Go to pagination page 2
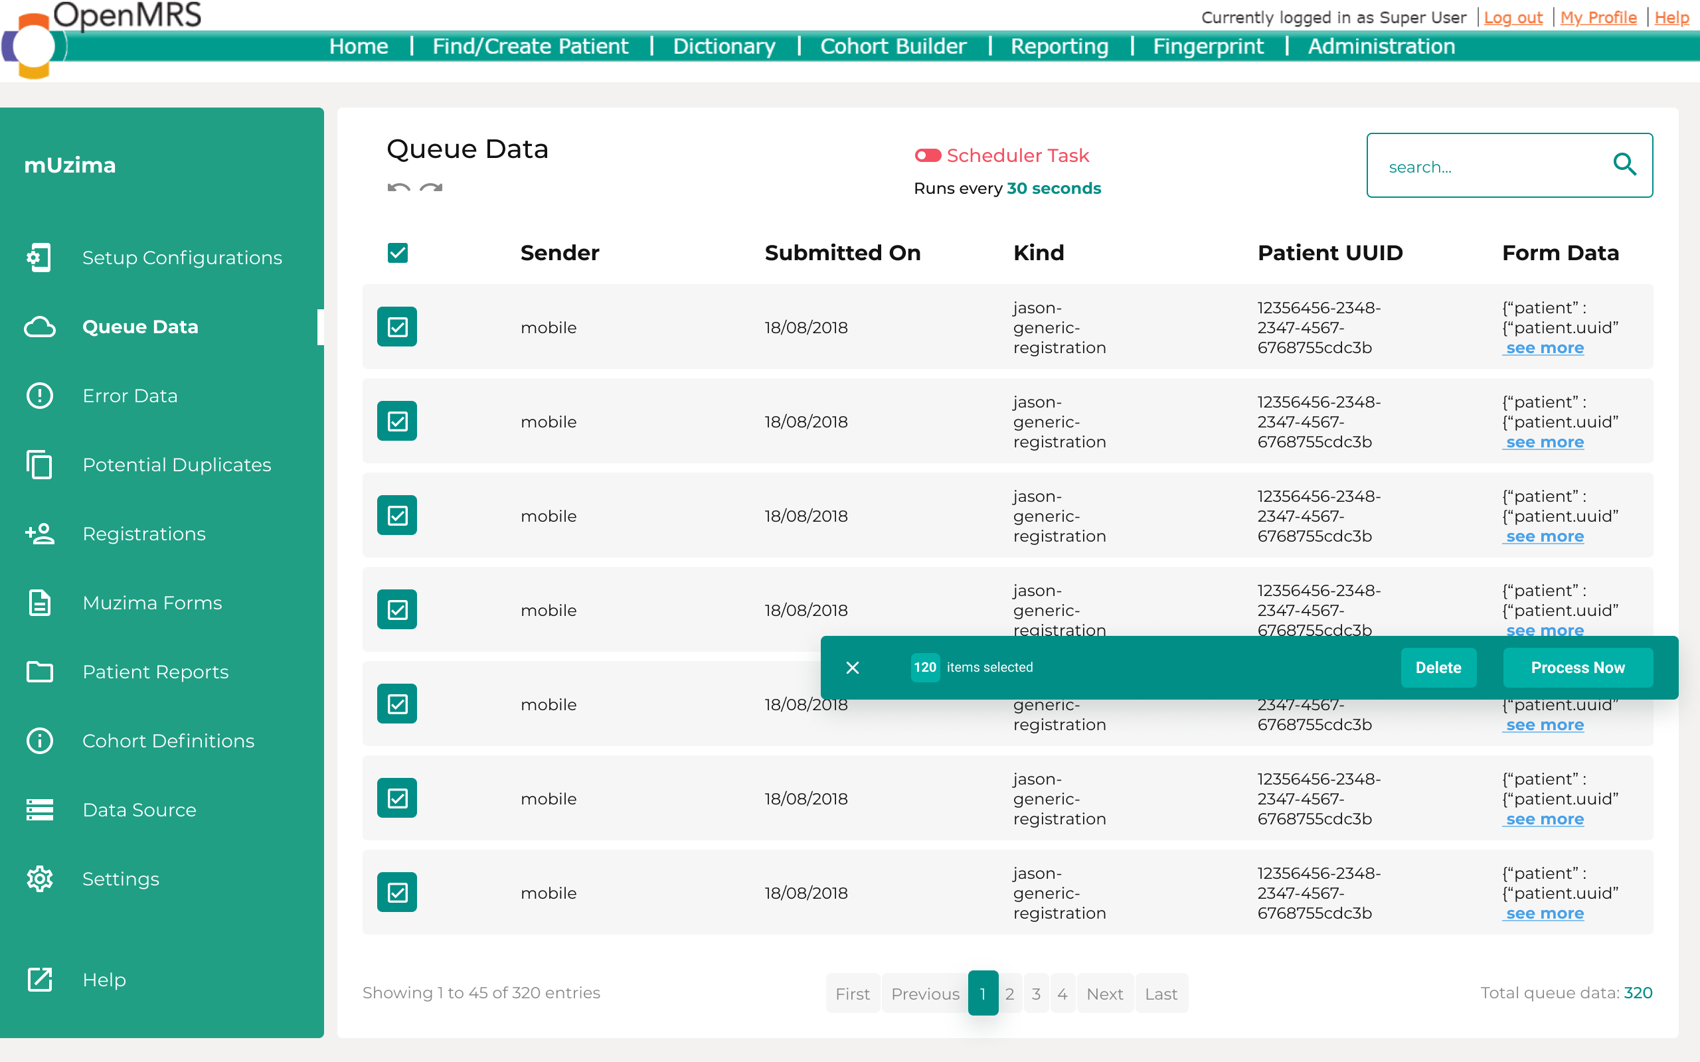1700x1062 pixels. [1009, 993]
